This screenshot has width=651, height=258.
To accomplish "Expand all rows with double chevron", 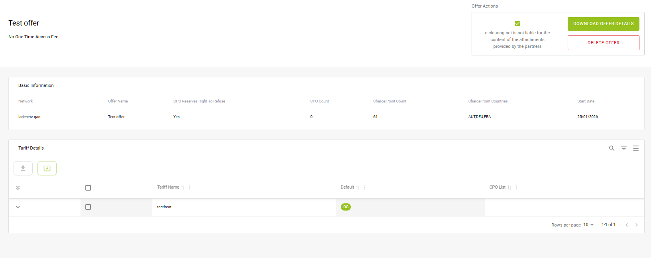I will [x=18, y=188].
